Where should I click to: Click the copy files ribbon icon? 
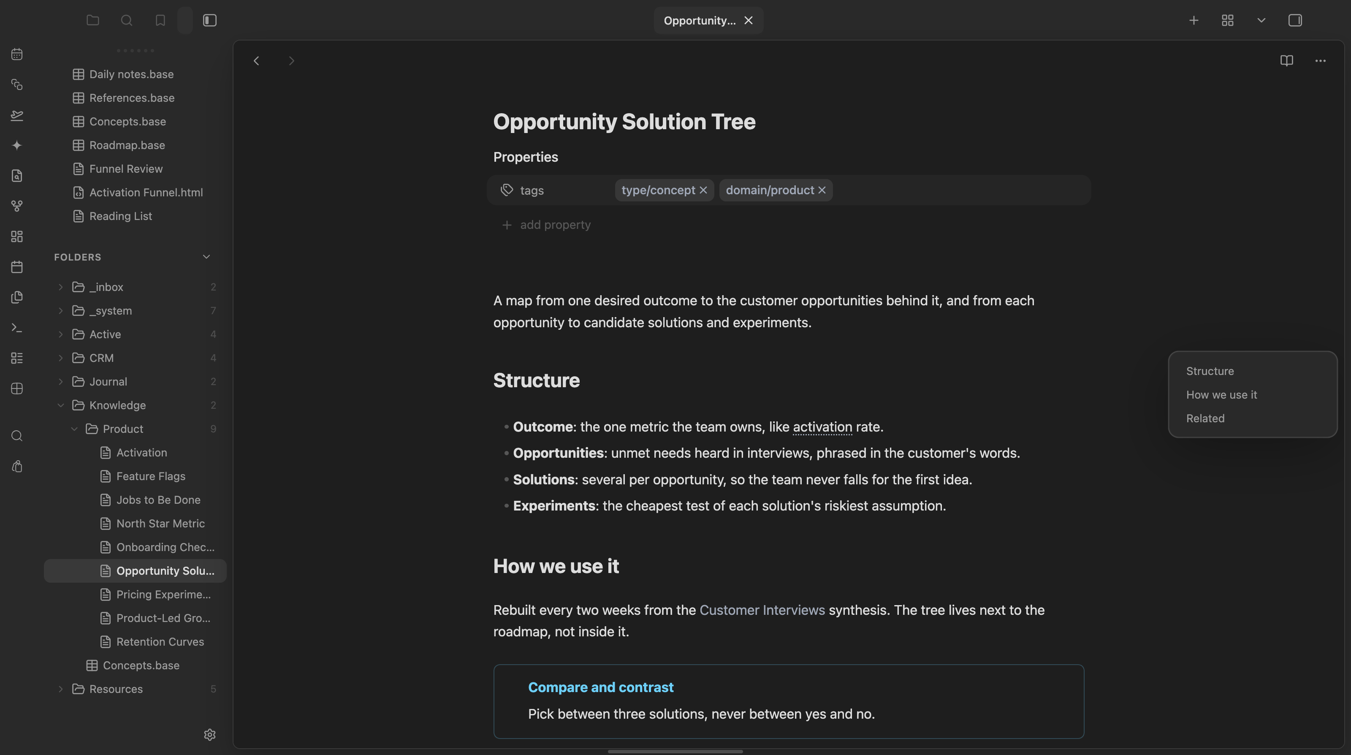click(17, 298)
